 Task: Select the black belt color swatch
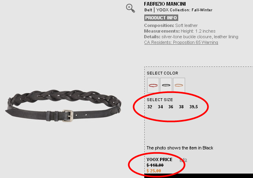pos(166,85)
